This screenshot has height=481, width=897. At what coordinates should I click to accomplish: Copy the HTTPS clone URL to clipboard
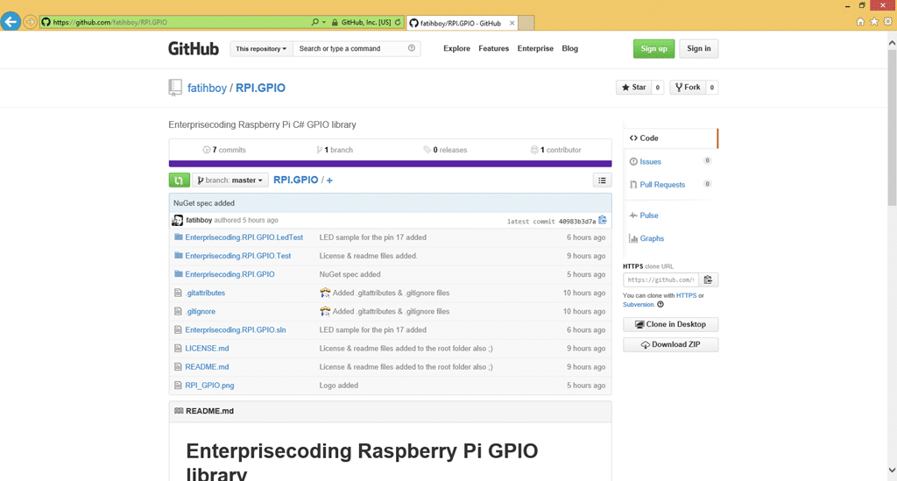pos(708,279)
